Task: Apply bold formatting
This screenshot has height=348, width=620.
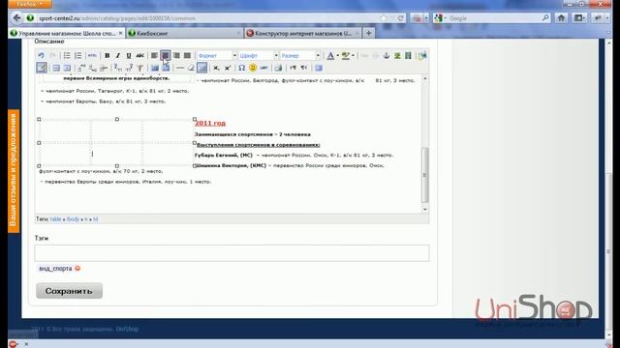Action: pos(107,56)
